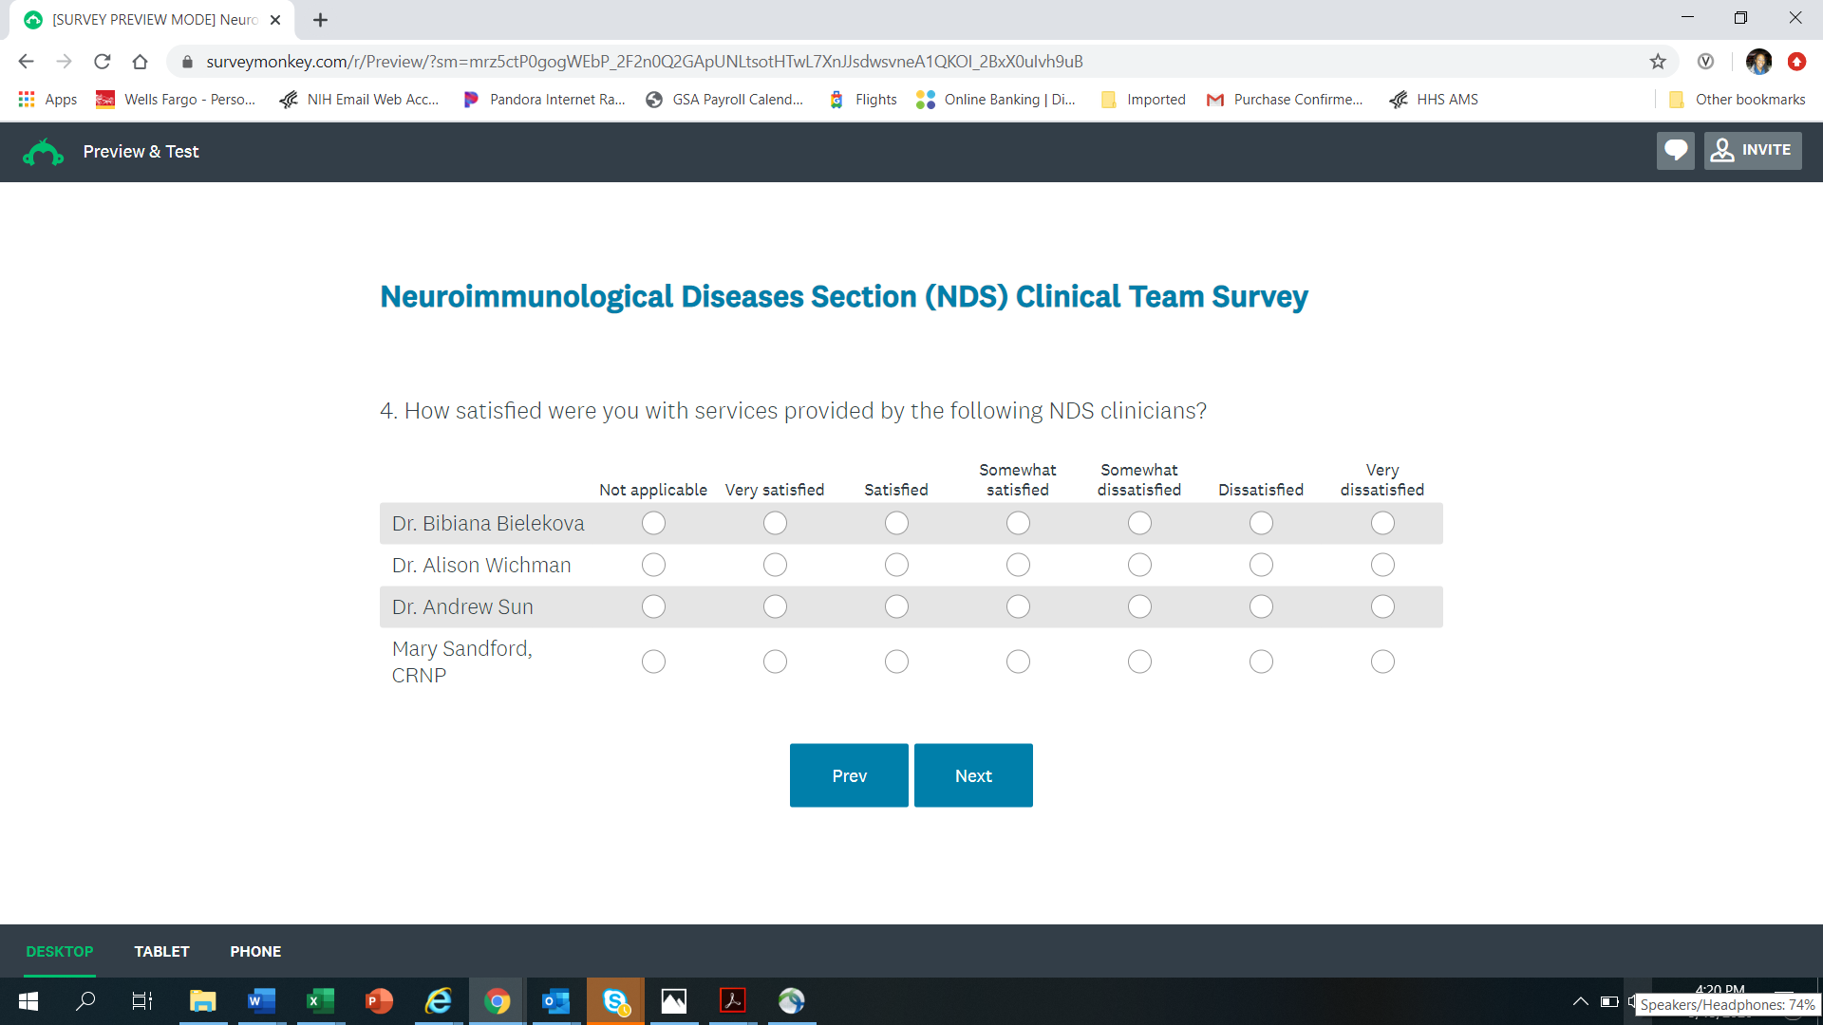Mark Not applicable for Dr. Andrew Sun
Viewport: 1823px width, 1025px height.
653,606
